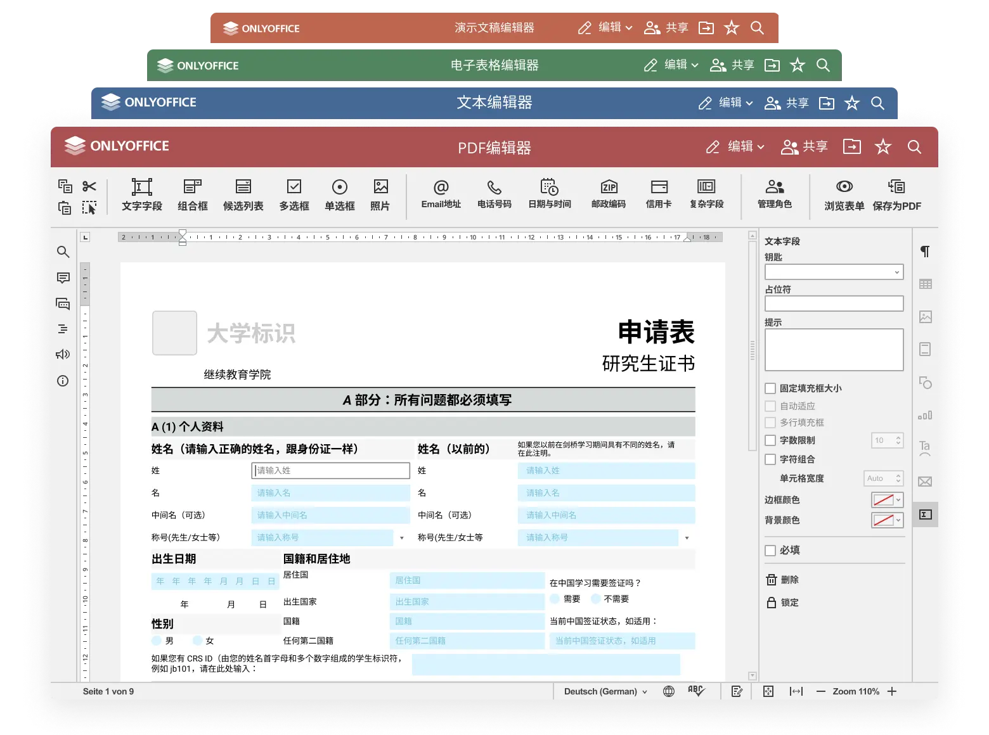Insert a 电话号码 phone field
989x735 pixels.
pyautogui.click(x=494, y=194)
